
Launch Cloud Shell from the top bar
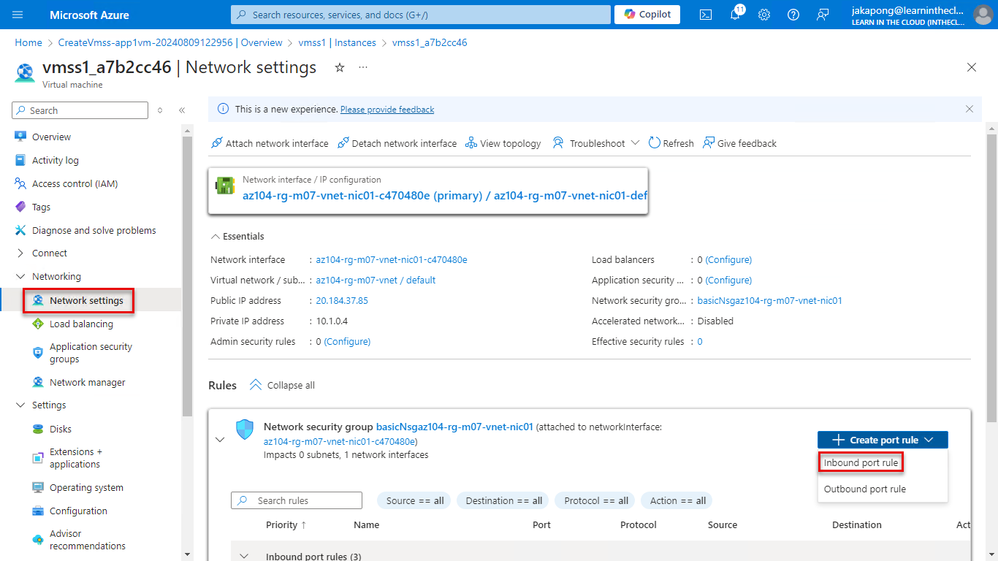(706, 15)
